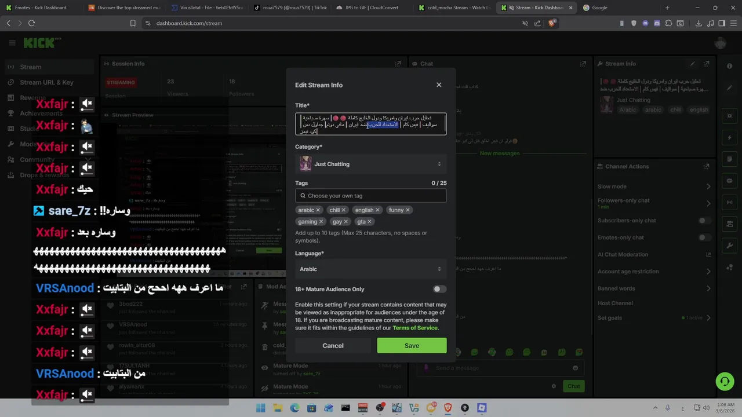Remove the arabic tag
The width and height of the screenshot is (742, 417).
318,210
